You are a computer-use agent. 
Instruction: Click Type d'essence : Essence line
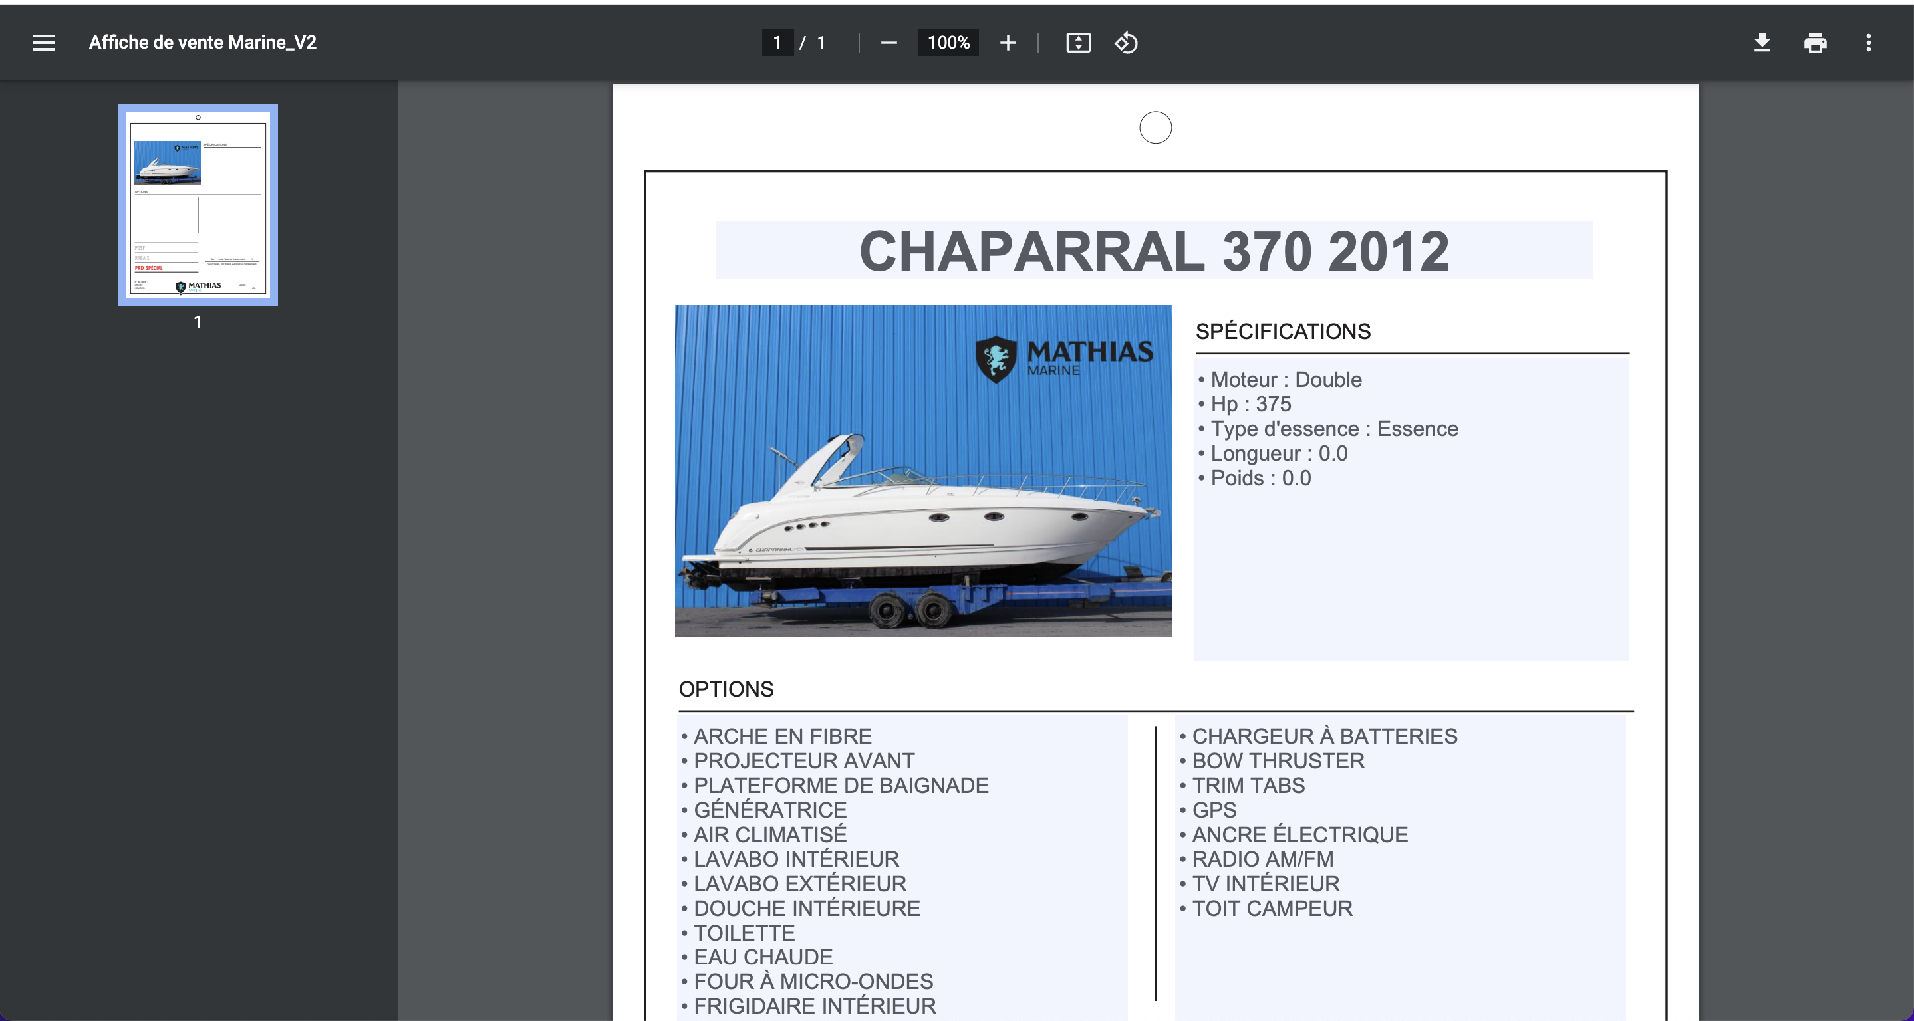[1328, 429]
